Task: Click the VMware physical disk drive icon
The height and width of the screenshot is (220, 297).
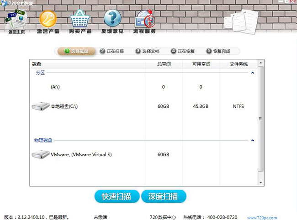Action: coord(40,155)
